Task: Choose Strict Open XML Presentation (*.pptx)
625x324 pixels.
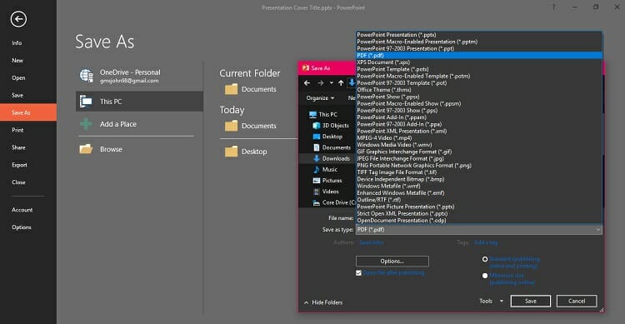Action: [x=478, y=213]
